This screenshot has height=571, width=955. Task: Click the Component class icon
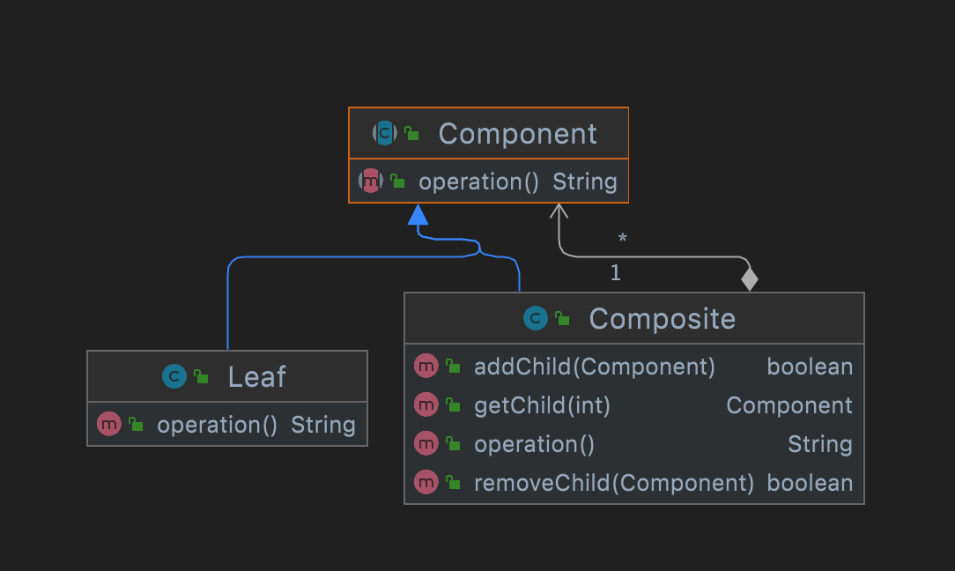point(385,133)
